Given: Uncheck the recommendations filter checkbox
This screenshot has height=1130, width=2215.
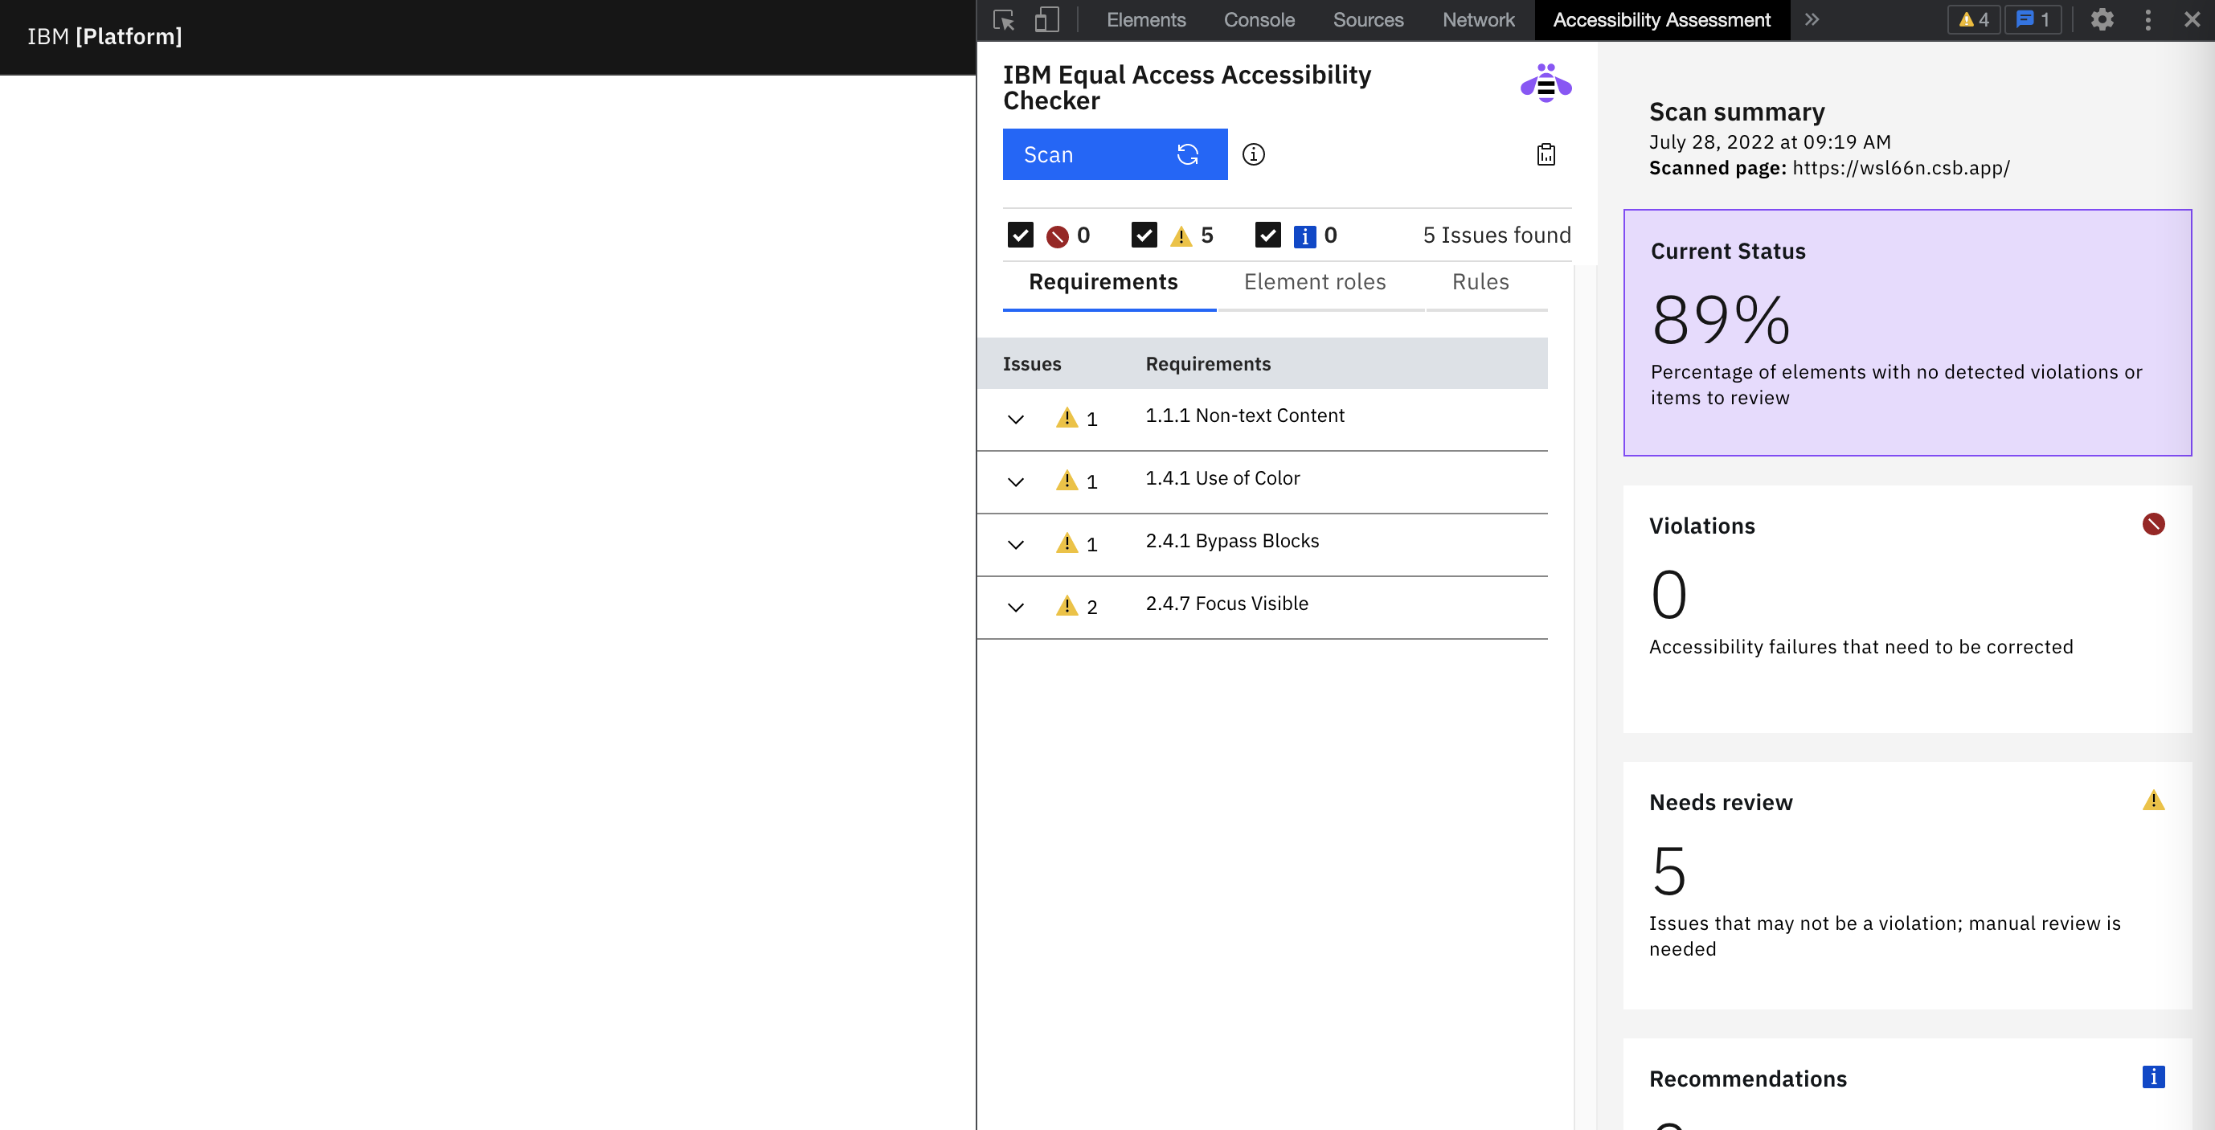Looking at the screenshot, I should pyautogui.click(x=1267, y=235).
